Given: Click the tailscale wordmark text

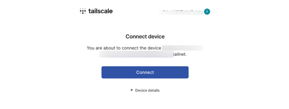Looking at the screenshot, I should (x=100, y=11).
